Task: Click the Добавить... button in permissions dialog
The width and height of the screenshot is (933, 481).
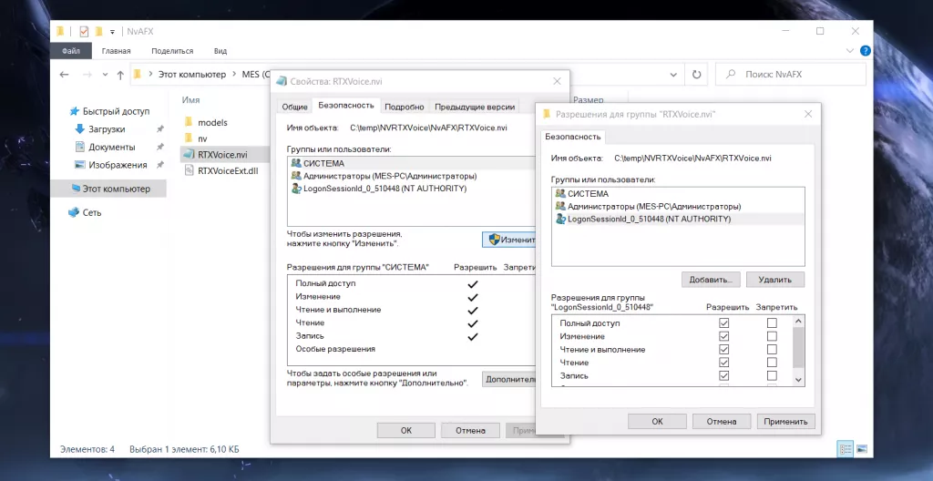Action: click(x=710, y=280)
